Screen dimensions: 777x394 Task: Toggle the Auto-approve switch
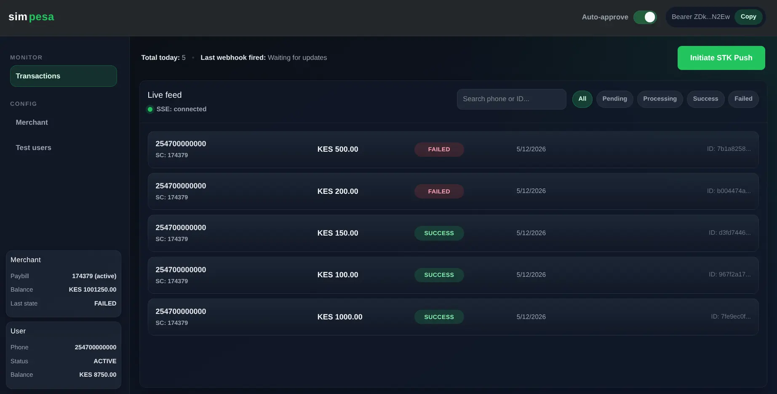coord(645,17)
